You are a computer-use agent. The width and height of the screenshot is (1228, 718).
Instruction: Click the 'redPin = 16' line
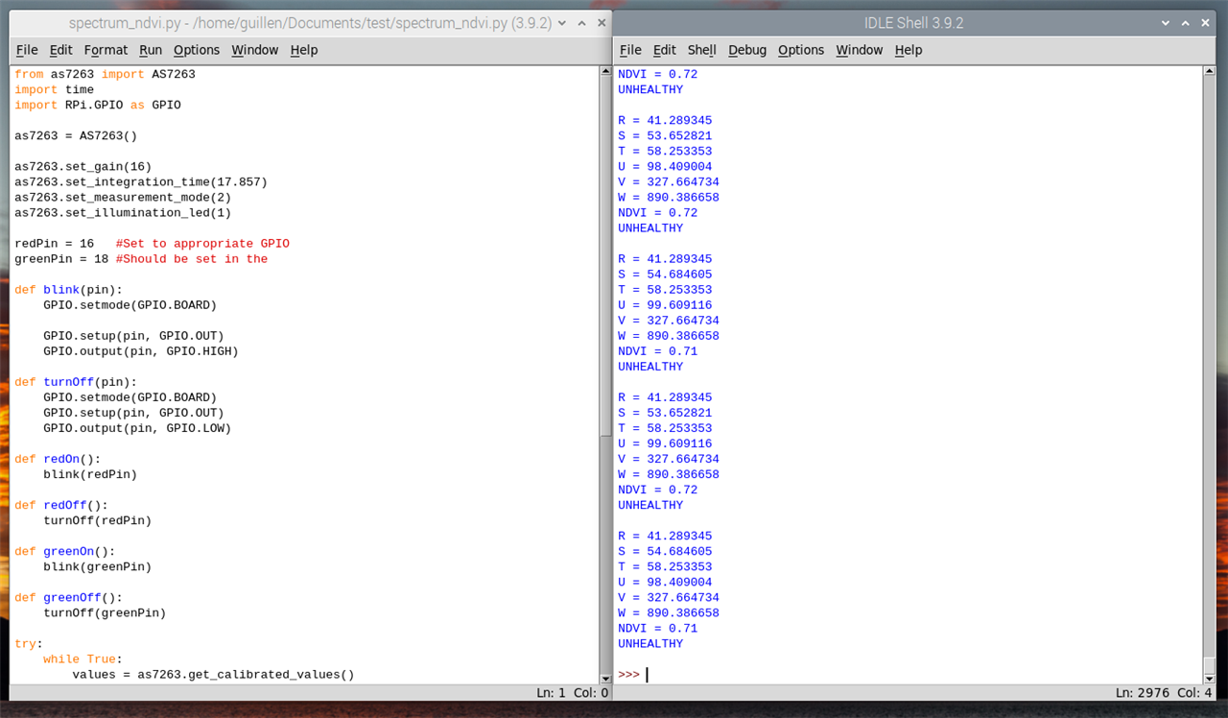(54, 243)
